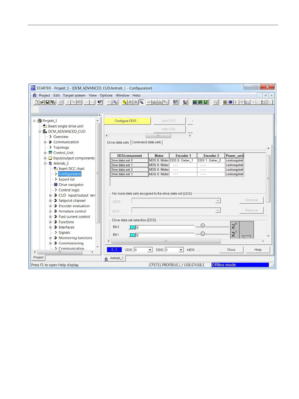Click the Drive navigator gear icon in tree
299x399 pixels.
tap(56, 185)
